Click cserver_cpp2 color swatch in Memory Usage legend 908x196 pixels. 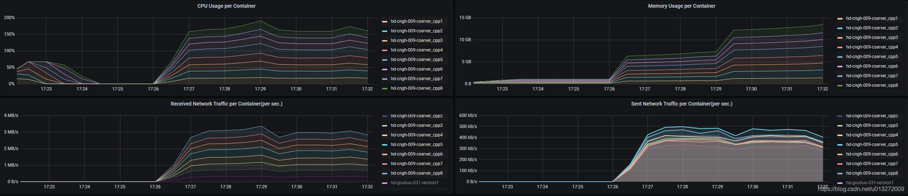(840, 28)
